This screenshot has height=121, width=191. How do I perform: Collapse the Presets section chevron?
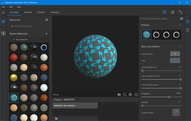click(x=180, y=25)
